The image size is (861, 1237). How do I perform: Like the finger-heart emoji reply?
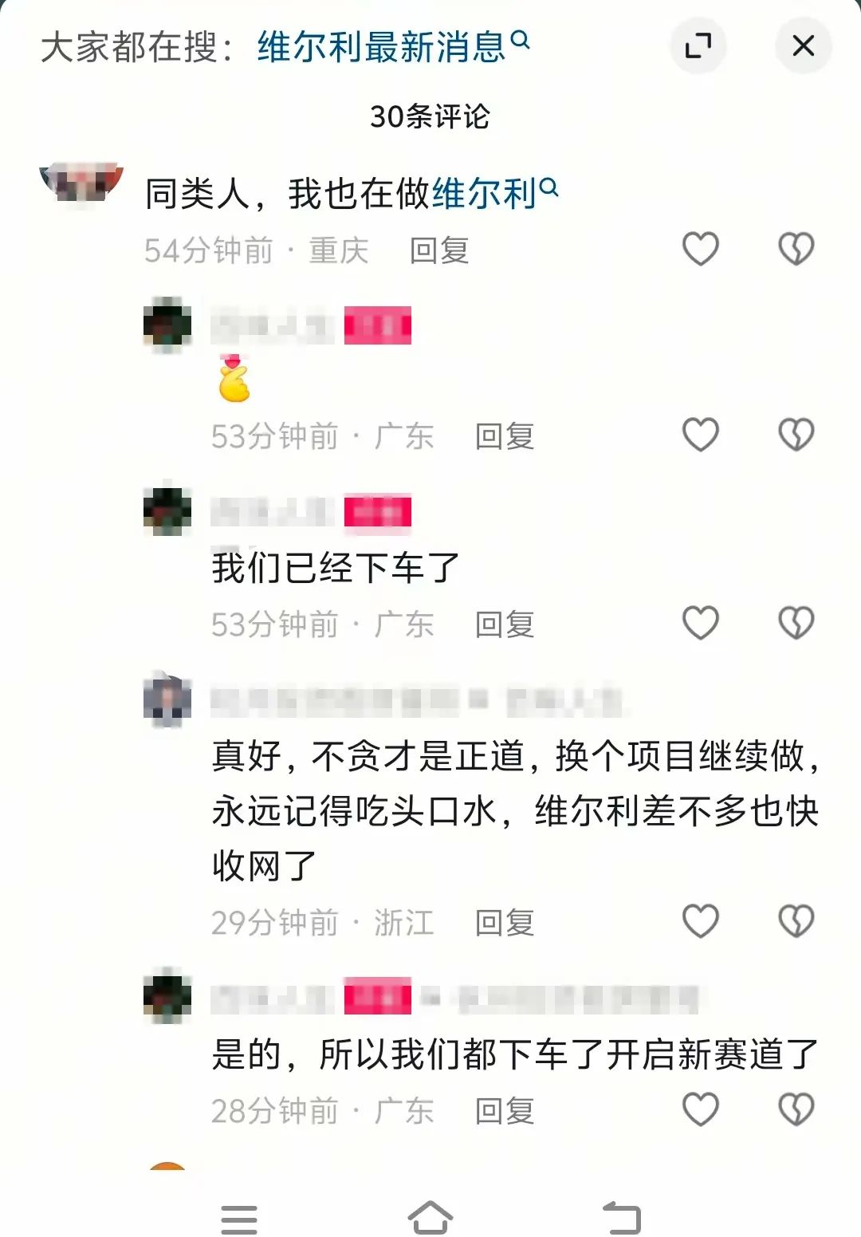701,435
